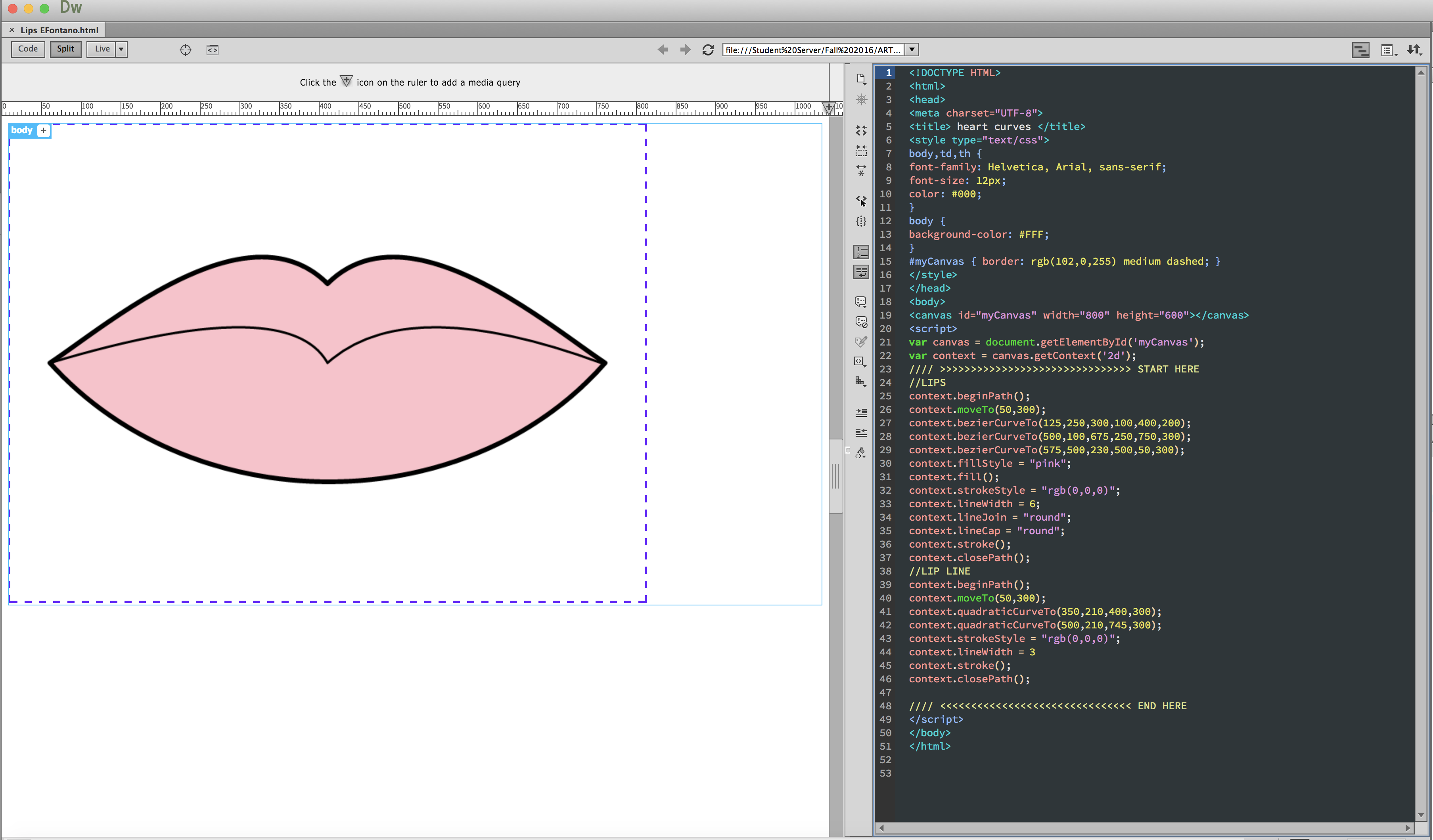Toggle the Line Numbers button
Viewport: 1433px width, 840px height.
(x=861, y=252)
